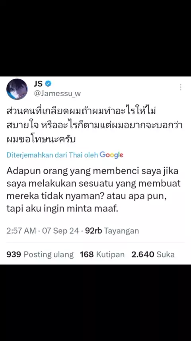The image size is (191, 341).
Task: Open the @Jamessu_w handle
Action: tap(57, 93)
